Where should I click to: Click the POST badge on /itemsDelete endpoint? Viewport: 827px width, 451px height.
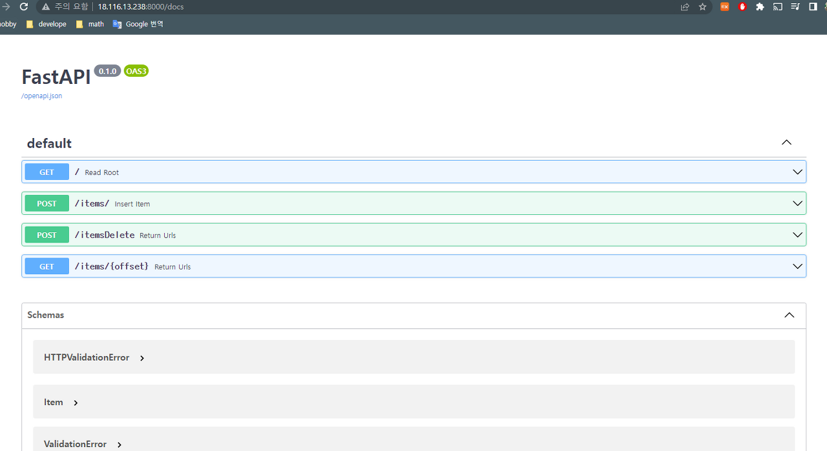point(47,234)
